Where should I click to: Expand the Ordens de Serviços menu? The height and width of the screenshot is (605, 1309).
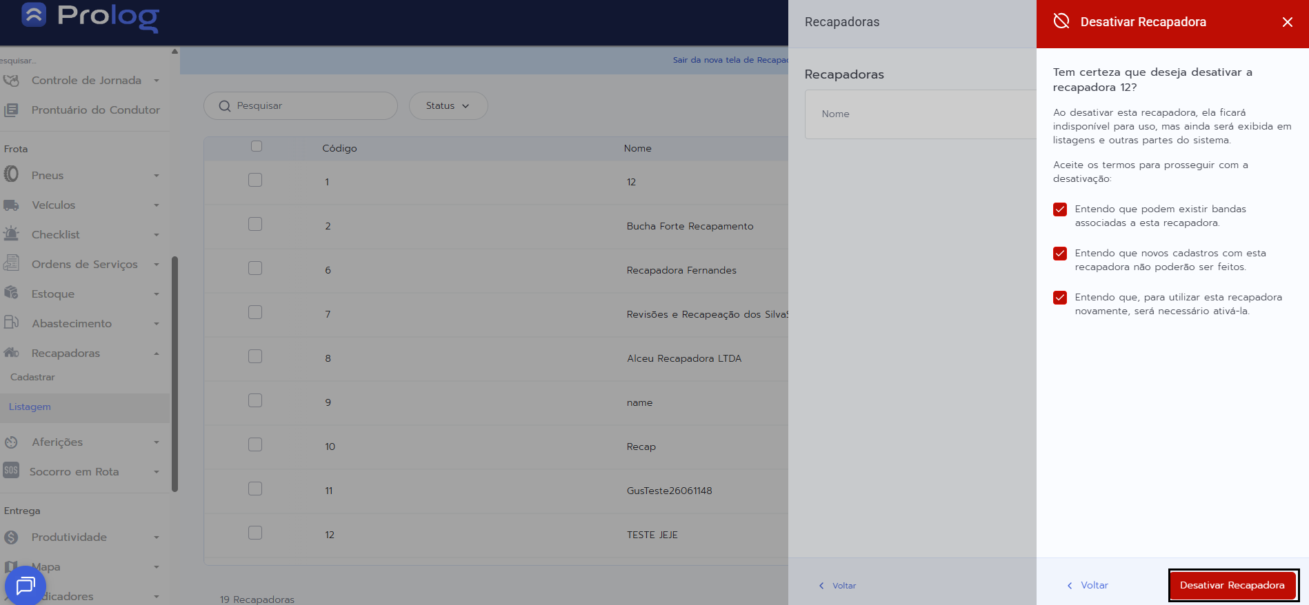click(x=84, y=265)
